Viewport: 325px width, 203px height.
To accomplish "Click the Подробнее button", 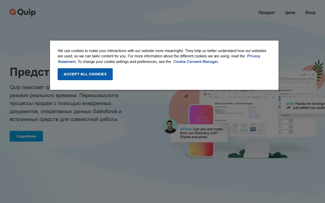I will [x=26, y=136].
